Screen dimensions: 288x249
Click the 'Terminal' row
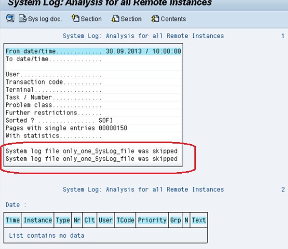point(93,90)
